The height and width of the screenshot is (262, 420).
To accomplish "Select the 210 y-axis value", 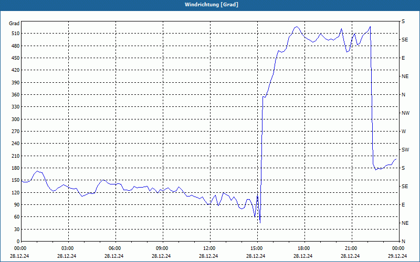I will click(15, 156).
